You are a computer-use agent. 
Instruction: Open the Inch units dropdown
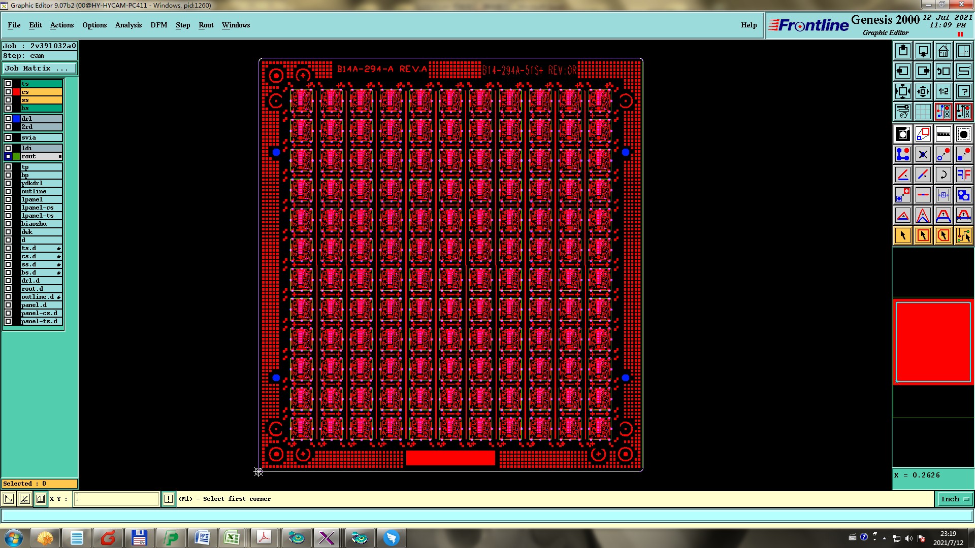[x=955, y=499]
